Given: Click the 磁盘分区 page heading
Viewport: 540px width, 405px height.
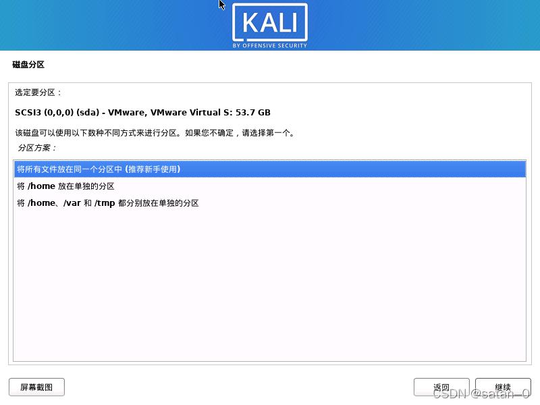Looking at the screenshot, I should tap(28, 65).
